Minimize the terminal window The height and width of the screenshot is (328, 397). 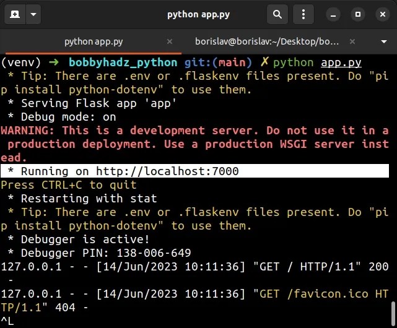(x=333, y=14)
